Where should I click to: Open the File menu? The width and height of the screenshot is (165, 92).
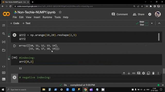coord(15,17)
